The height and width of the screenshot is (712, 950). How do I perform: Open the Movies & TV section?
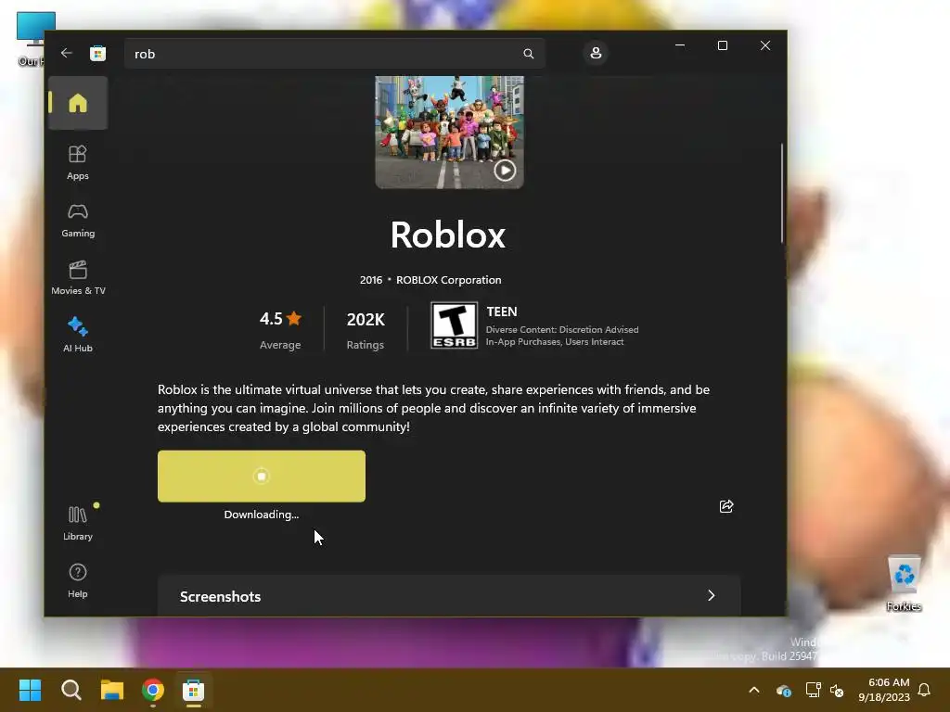[78, 277]
